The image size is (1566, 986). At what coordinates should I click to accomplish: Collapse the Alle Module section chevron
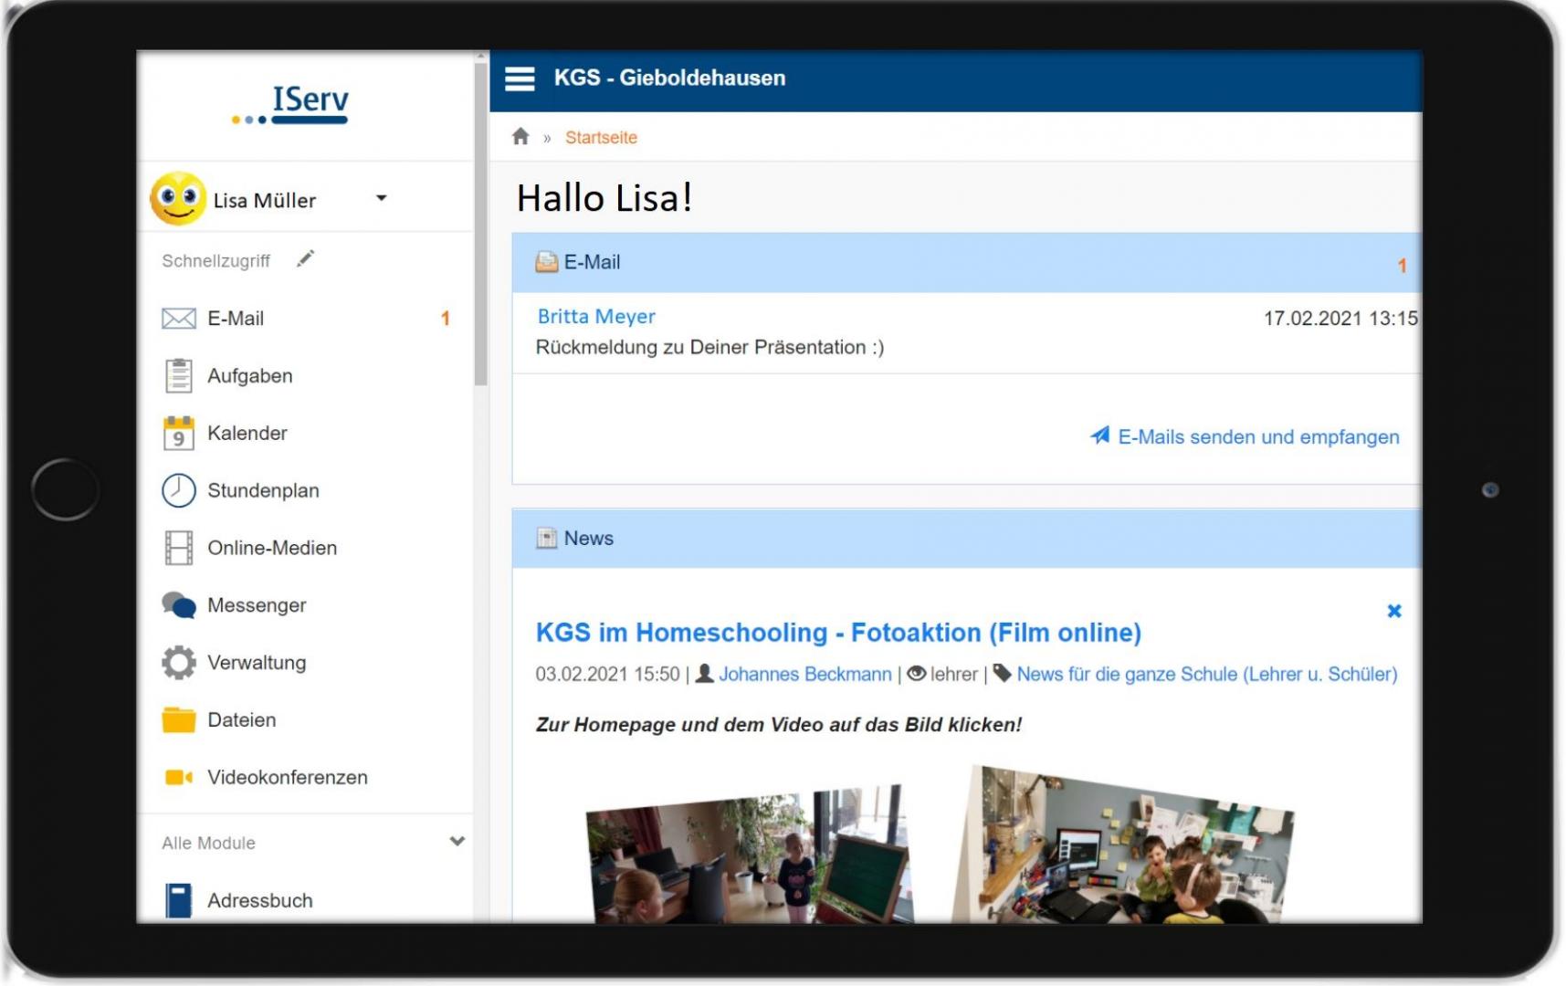tap(457, 842)
